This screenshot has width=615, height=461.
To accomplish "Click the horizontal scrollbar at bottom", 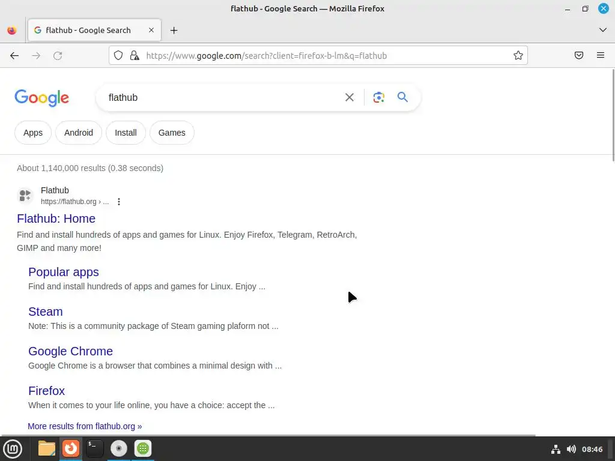I will click(268, 435).
